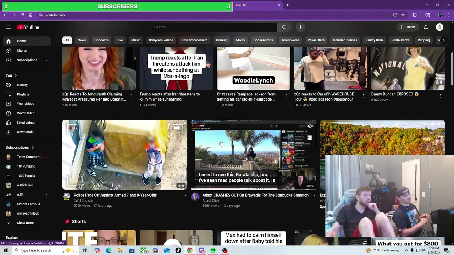Open 1017Sniping channel subscription

pos(27,166)
